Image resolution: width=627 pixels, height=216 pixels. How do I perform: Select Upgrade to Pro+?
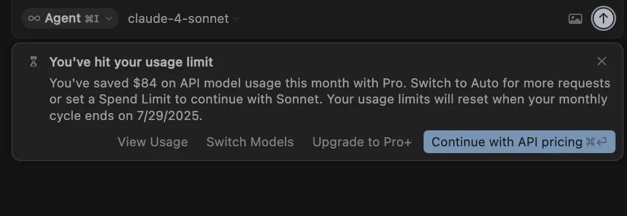pos(362,142)
